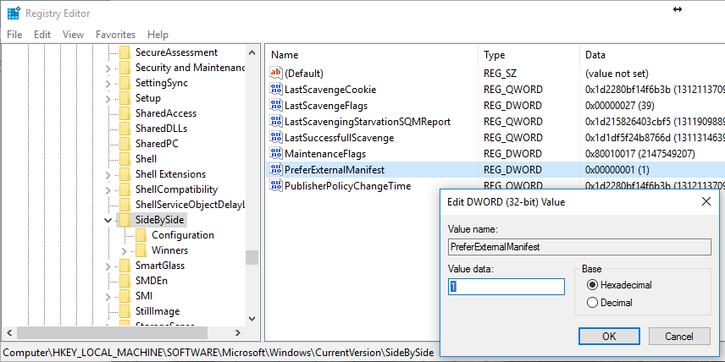Screen dimensions: 725x362
Task: Expand the Winners subkey arrow
Action: 124,250
